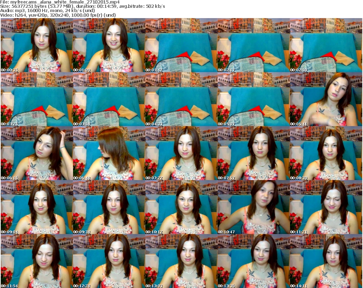Open the thumbnail at 00:12:28

tap(109, 261)
